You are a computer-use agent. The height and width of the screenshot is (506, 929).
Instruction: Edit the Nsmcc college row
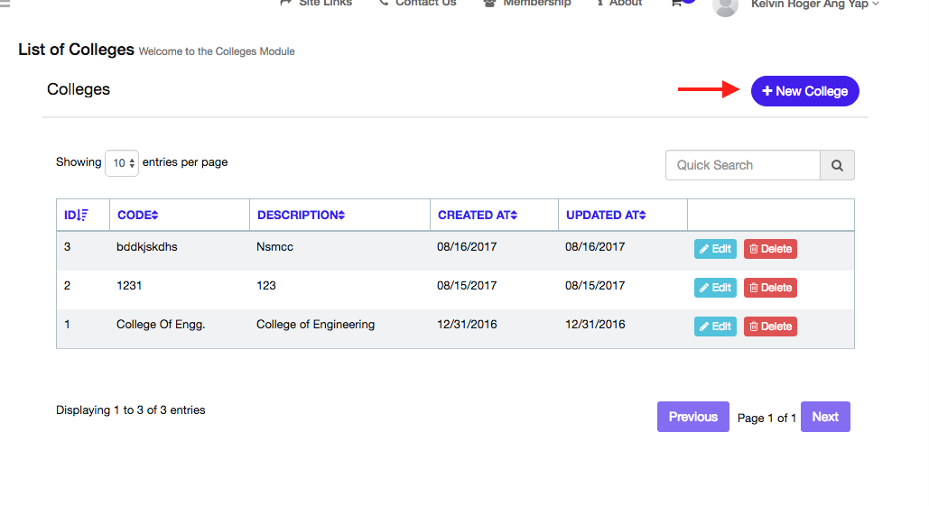(715, 249)
